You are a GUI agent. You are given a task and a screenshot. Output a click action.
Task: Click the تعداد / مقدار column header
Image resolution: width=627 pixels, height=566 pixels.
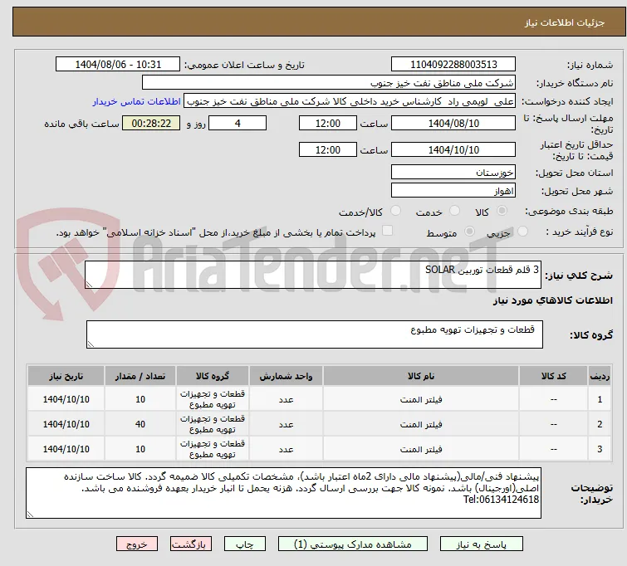[x=140, y=376]
